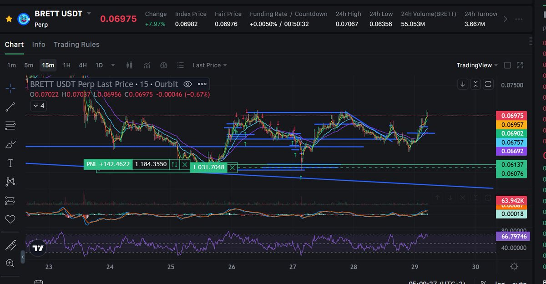This screenshot has height=284, width=546.
Task: Select the zoom in magnifier tool
Action: pos(11,263)
